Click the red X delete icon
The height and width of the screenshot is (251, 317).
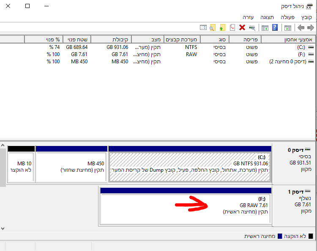tap(242, 28)
